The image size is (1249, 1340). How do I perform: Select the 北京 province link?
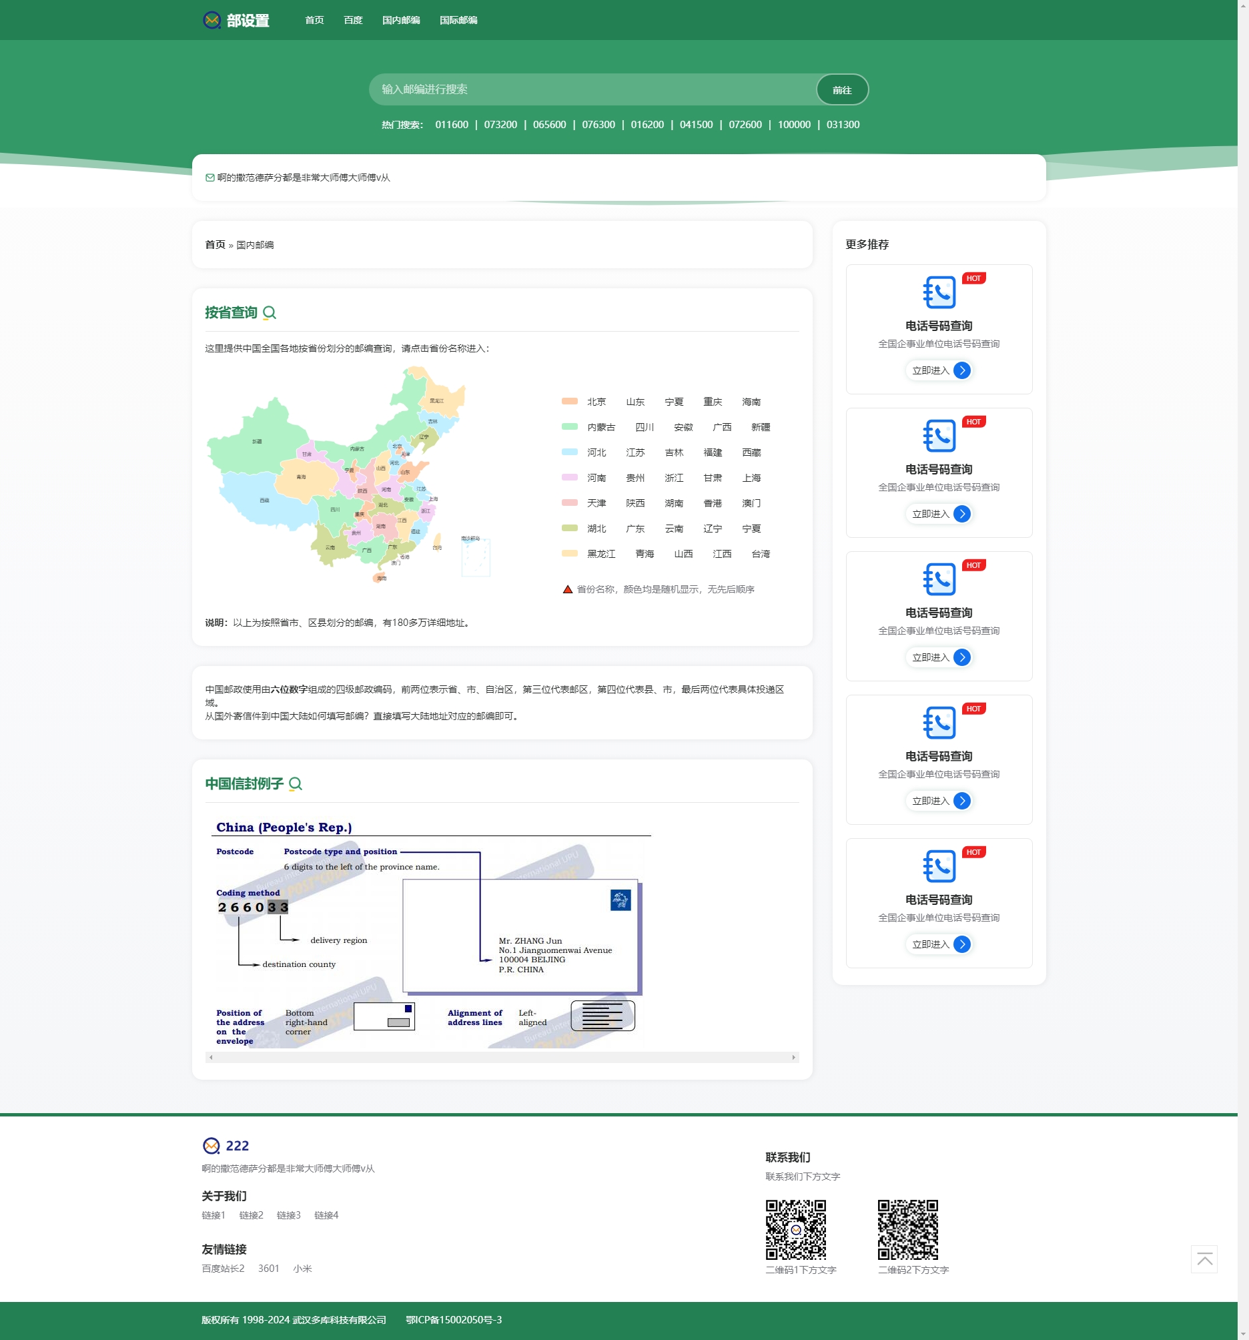tap(597, 402)
